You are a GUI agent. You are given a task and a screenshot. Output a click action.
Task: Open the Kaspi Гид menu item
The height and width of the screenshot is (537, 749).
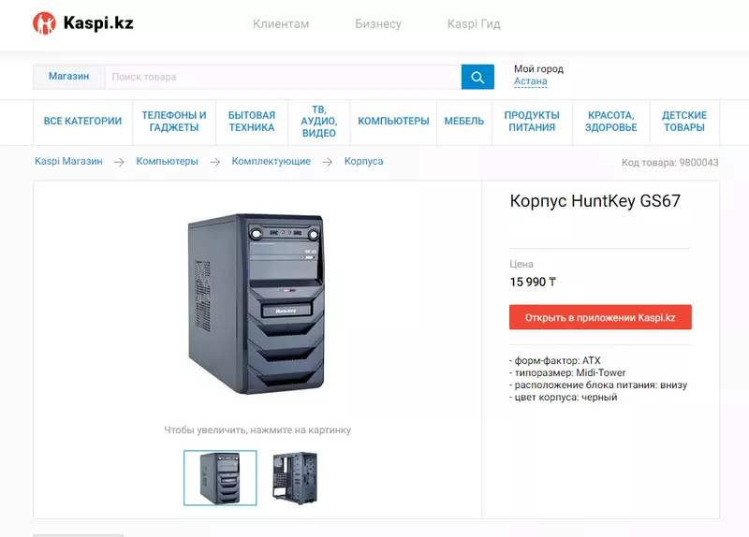coord(474,24)
